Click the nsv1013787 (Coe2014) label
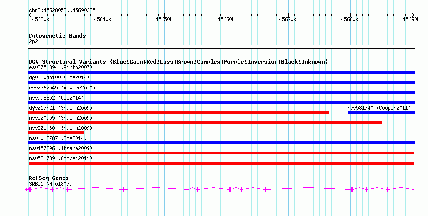Screen dimensions: 428x216 tap(58, 138)
